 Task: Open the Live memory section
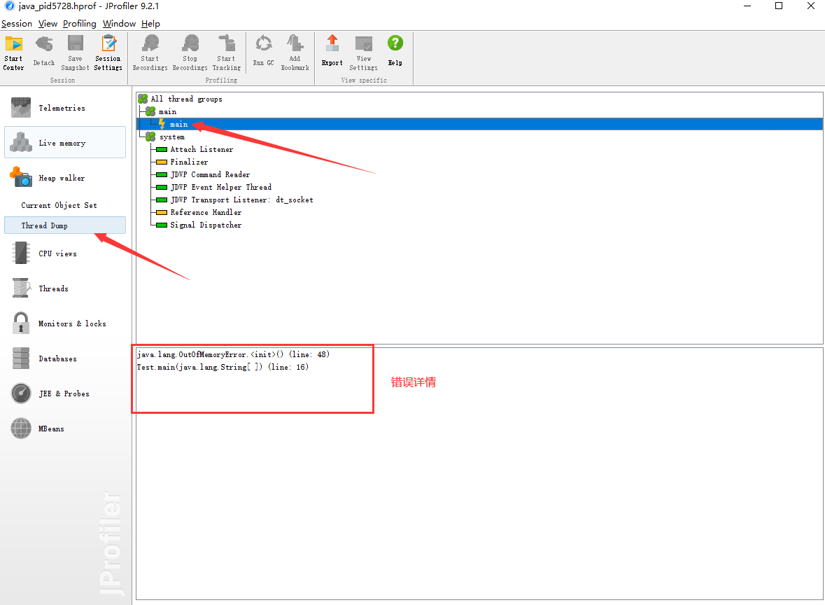[x=64, y=143]
